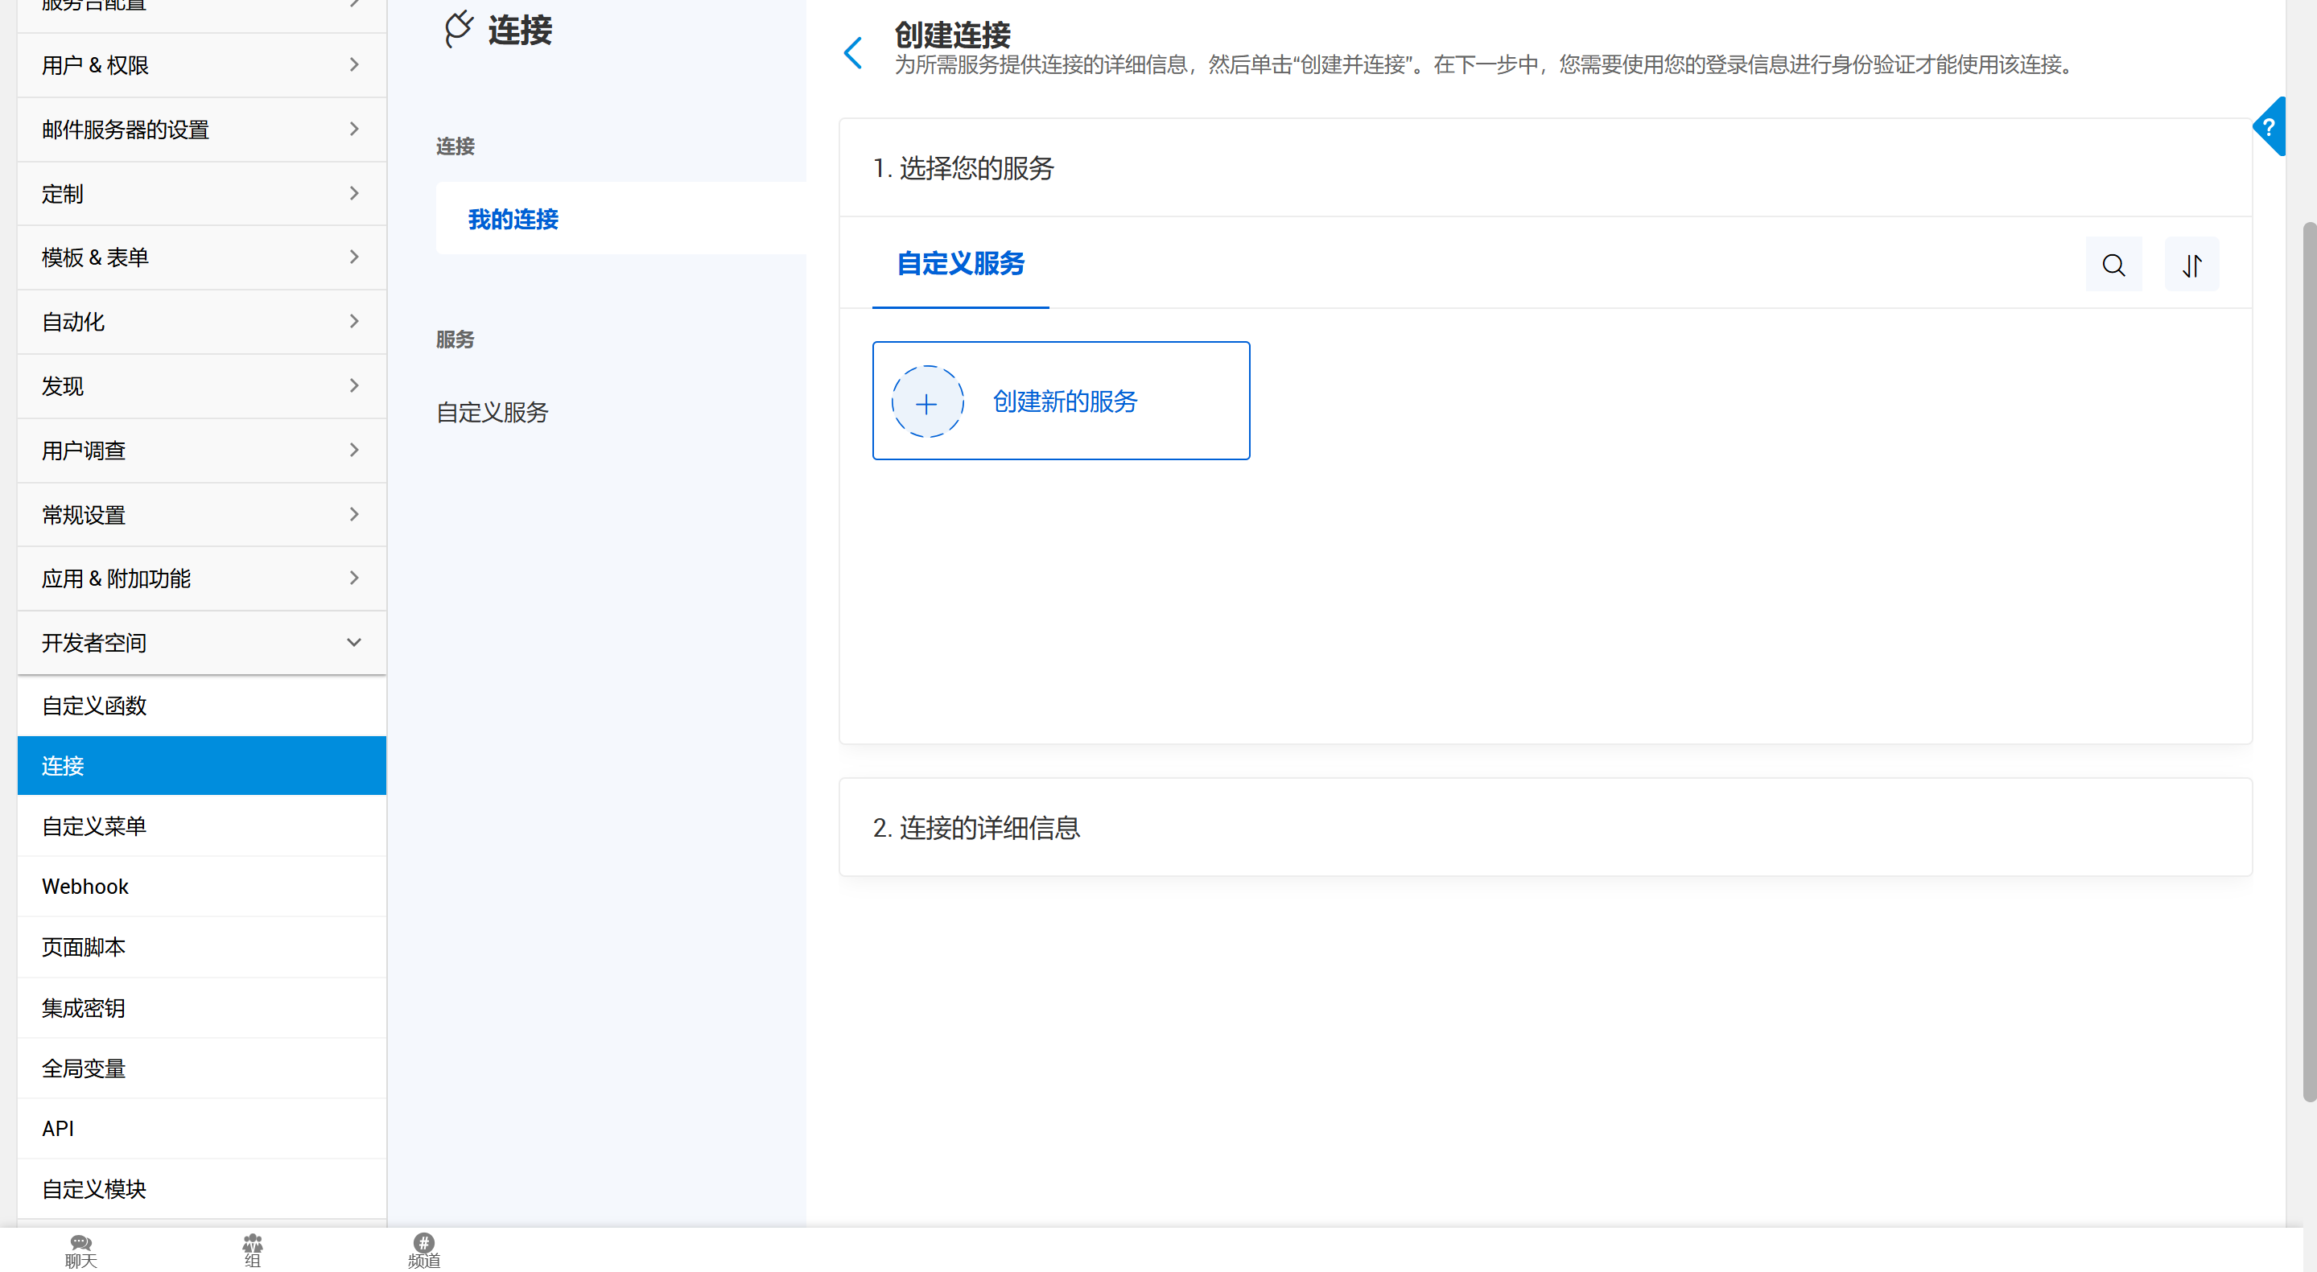2317x1272 pixels.
Task: Click the back arrow beside 创建连接
Action: (853, 53)
